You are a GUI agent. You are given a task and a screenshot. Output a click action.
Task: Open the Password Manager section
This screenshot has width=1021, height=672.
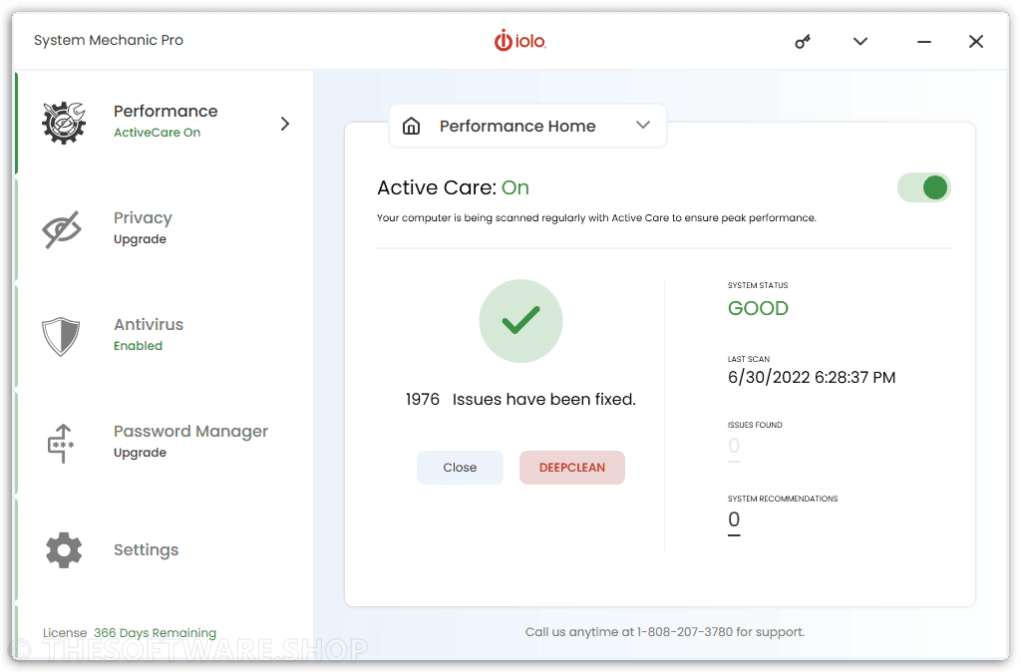coord(166,442)
